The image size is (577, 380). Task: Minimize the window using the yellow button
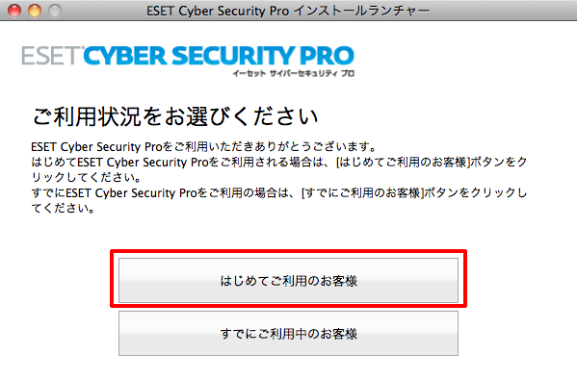coord(35,11)
